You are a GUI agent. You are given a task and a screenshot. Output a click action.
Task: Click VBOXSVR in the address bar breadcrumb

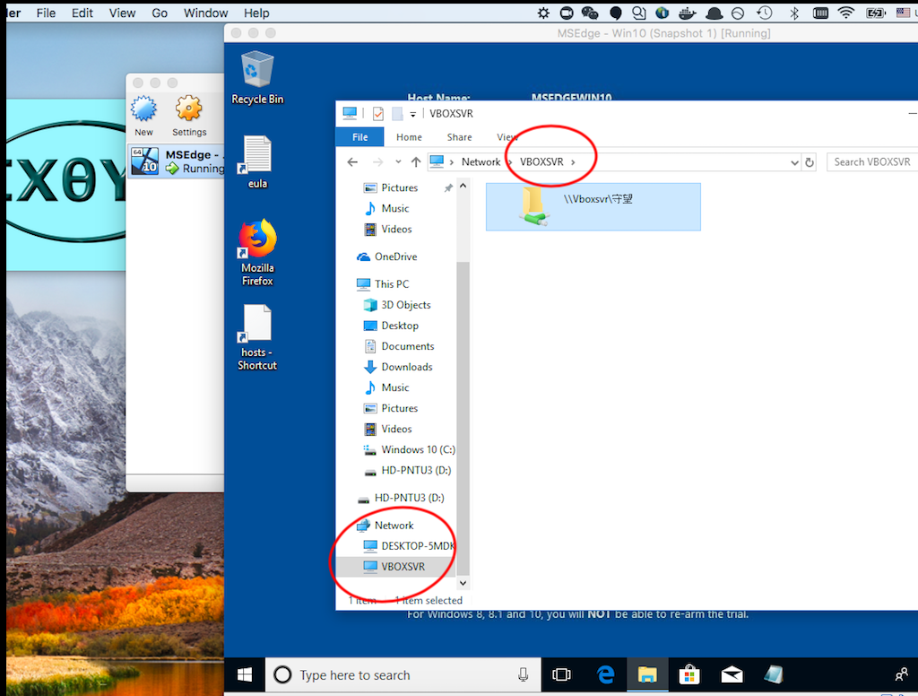pyautogui.click(x=541, y=162)
